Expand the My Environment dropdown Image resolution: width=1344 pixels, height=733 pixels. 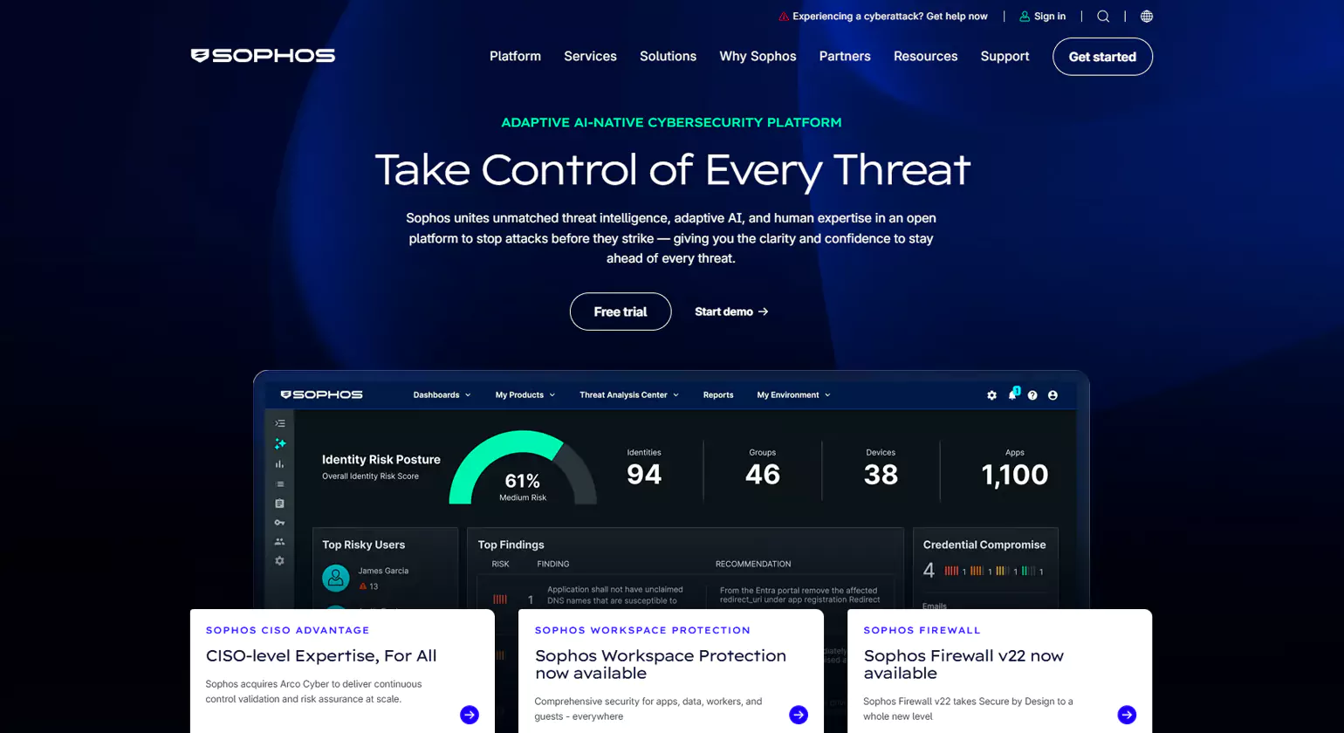(x=792, y=394)
